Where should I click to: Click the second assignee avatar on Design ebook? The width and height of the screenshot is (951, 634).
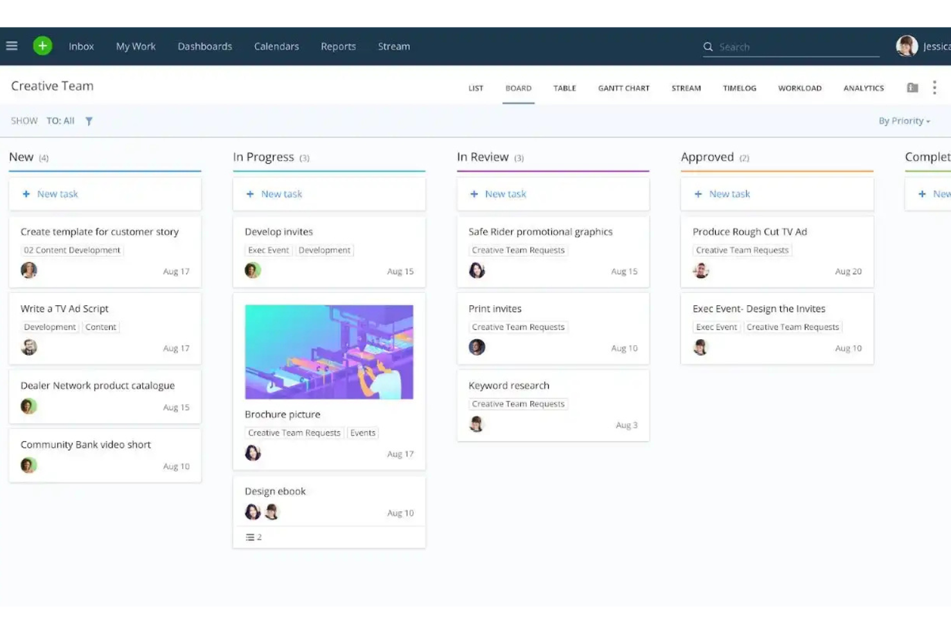point(272,512)
